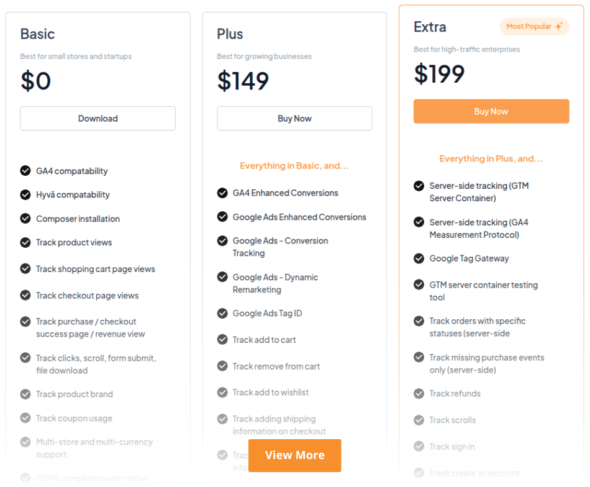The image size is (590, 487).
Task: Click the checkmark beside GA4 compatability
Action: pos(25,171)
